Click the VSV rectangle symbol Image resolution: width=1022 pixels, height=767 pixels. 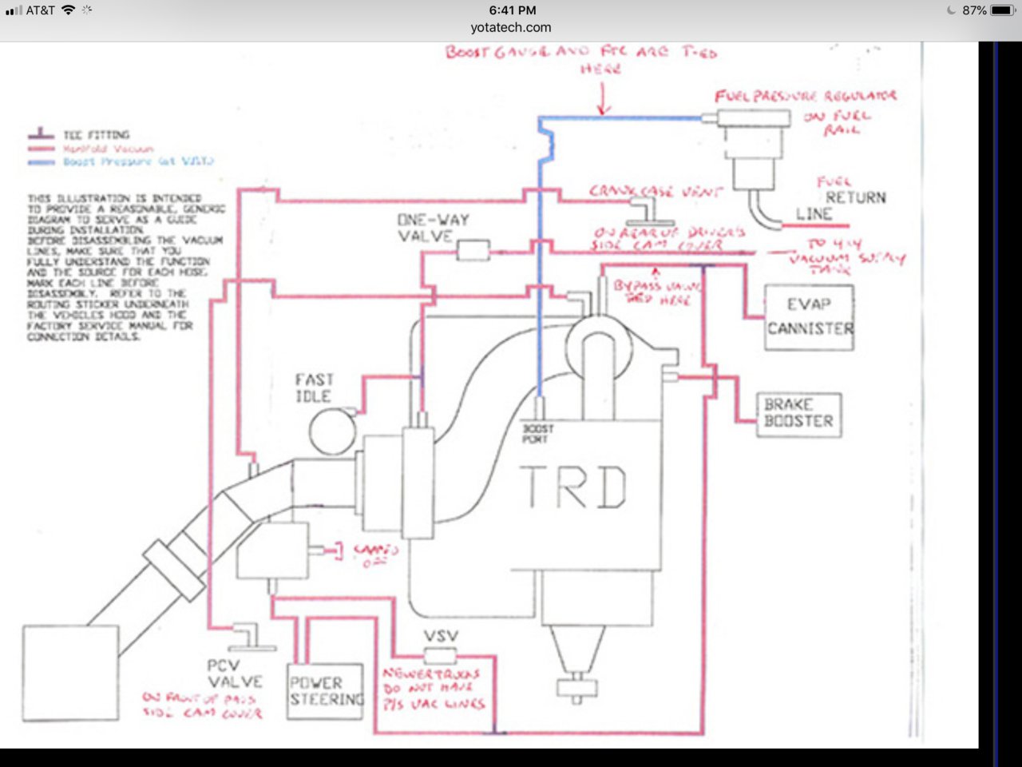coord(440,657)
